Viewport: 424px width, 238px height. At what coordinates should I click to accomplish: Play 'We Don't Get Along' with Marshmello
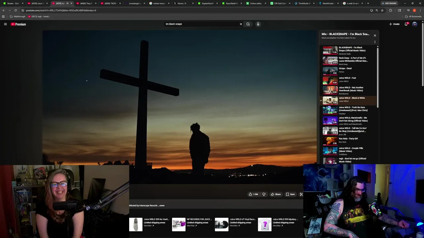[x=348, y=120]
